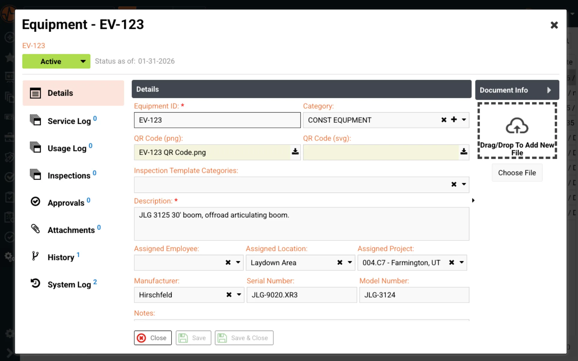The image size is (578, 361).
Task: Open the Category dropdown arrow
Action: click(x=464, y=120)
